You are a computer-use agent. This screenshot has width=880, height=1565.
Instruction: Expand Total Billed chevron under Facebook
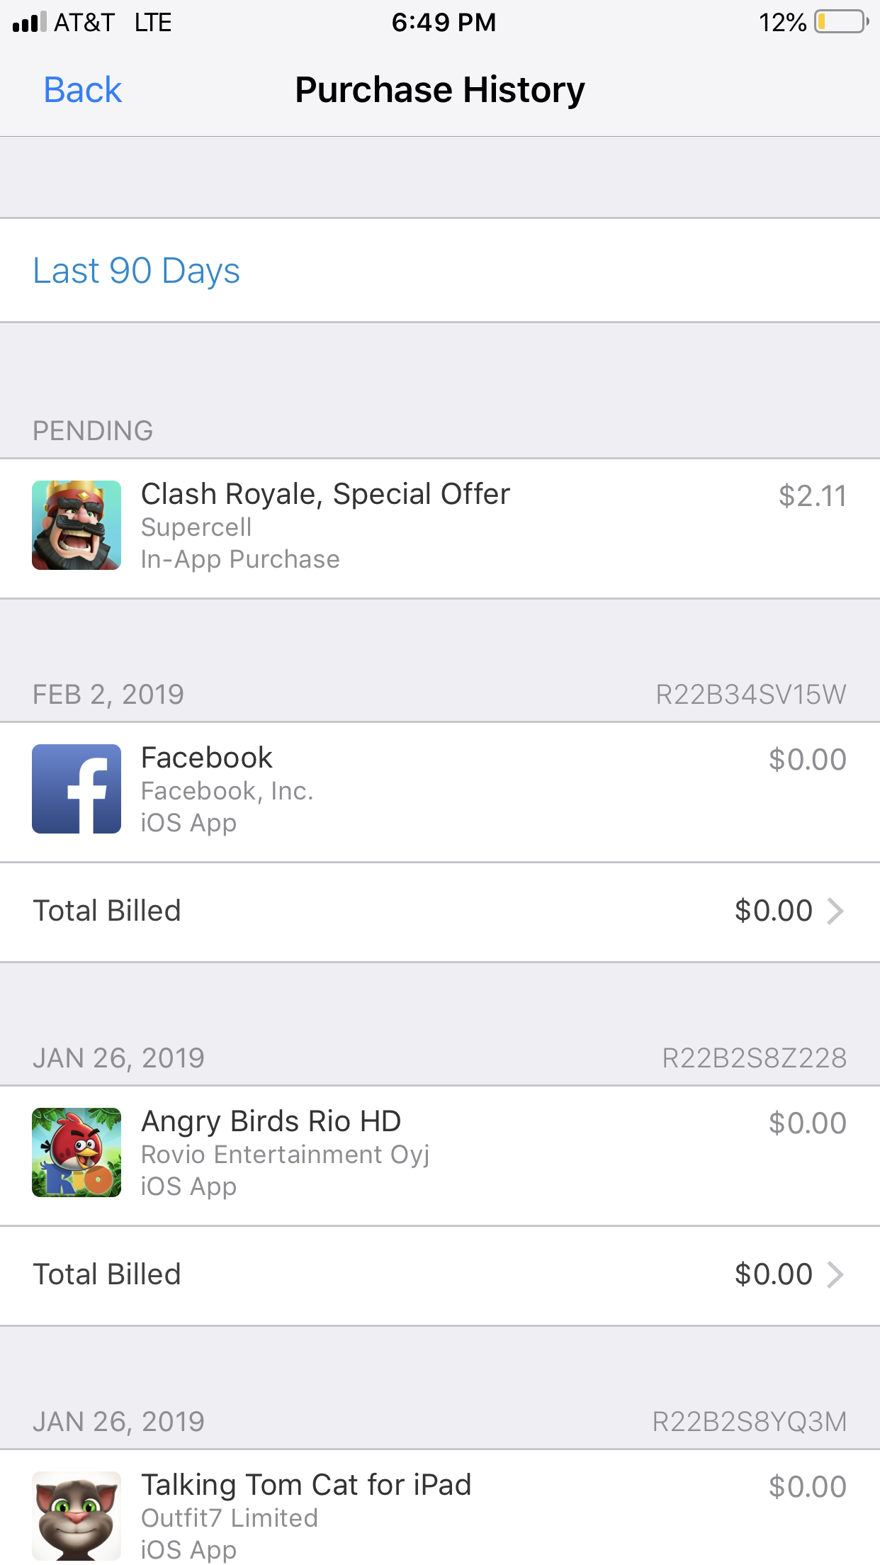pos(836,911)
